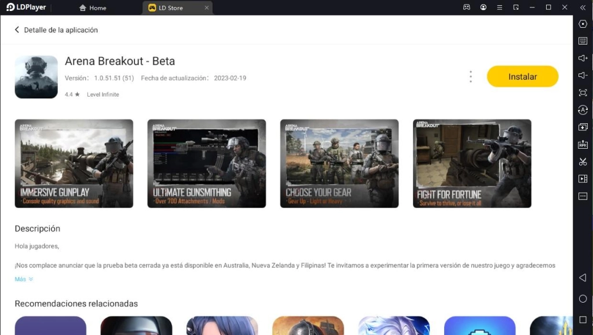Open Fight for Fortune screenshot
Viewport: 593px width, 335px height.
click(472, 164)
